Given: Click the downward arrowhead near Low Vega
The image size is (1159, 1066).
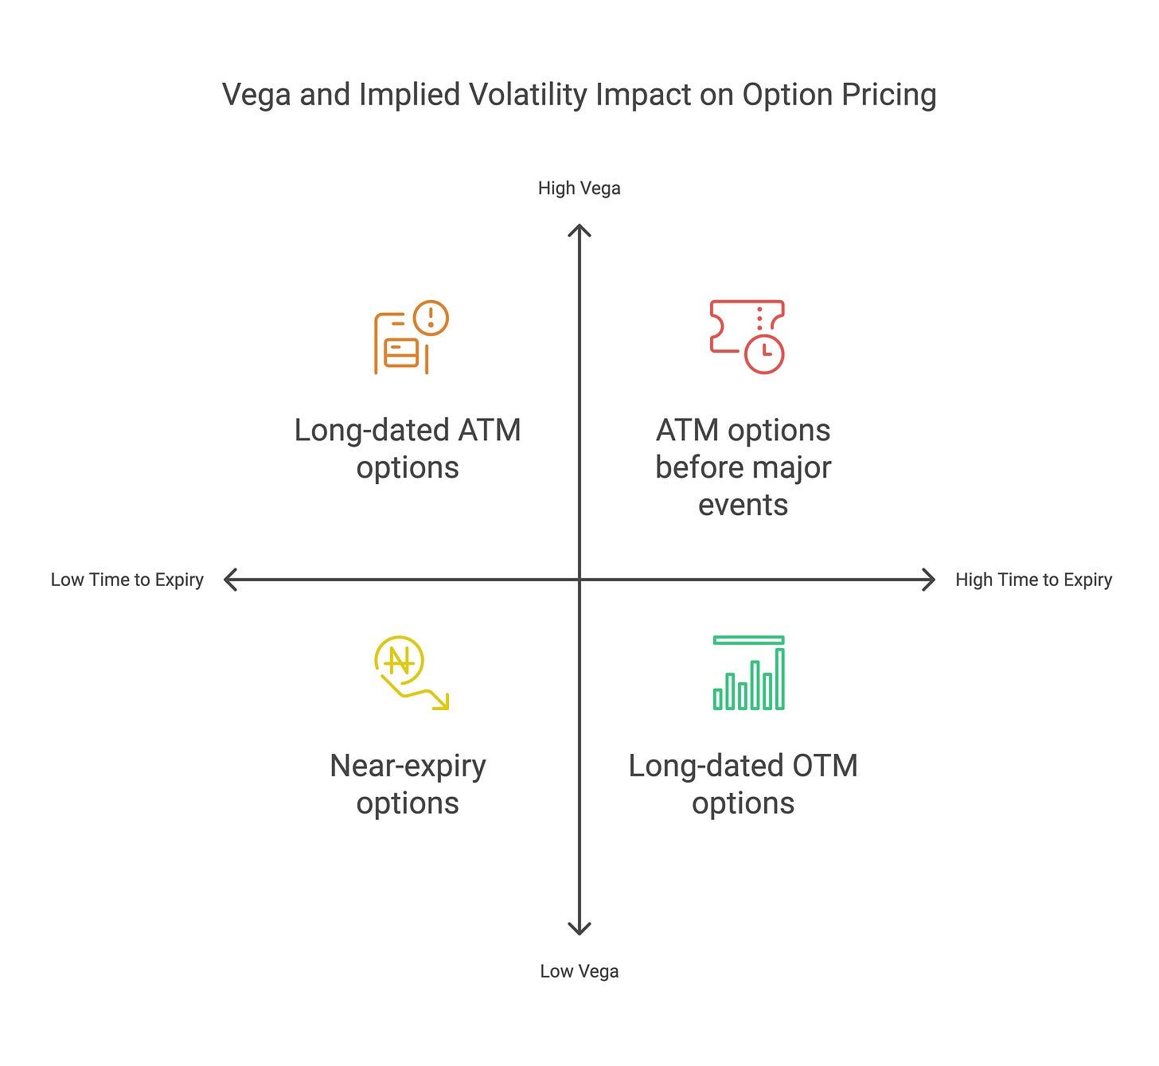Looking at the screenshot, I should point(579,928).
